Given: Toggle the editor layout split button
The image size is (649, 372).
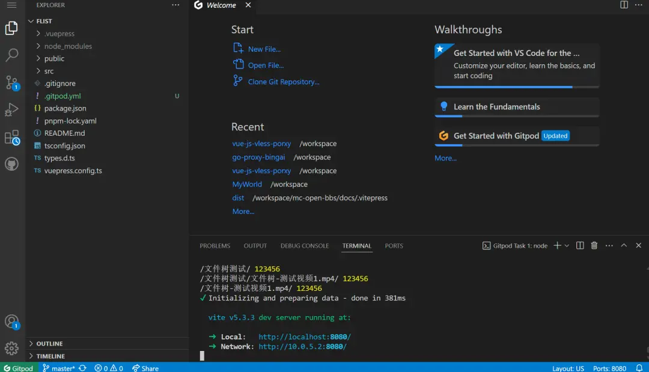Looking at the screenshot, I should [x=624, y=5].
